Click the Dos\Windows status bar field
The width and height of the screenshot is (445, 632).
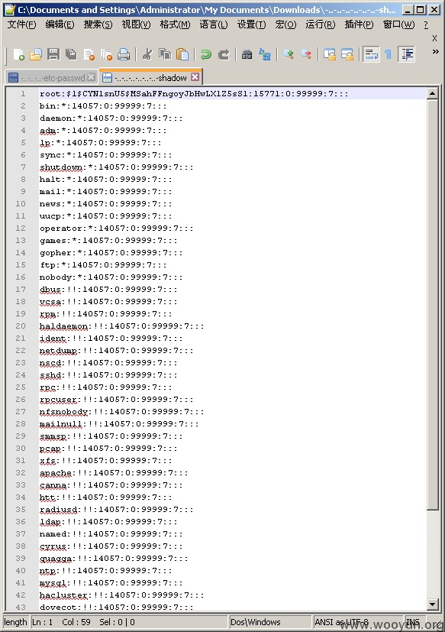(270, 622)
